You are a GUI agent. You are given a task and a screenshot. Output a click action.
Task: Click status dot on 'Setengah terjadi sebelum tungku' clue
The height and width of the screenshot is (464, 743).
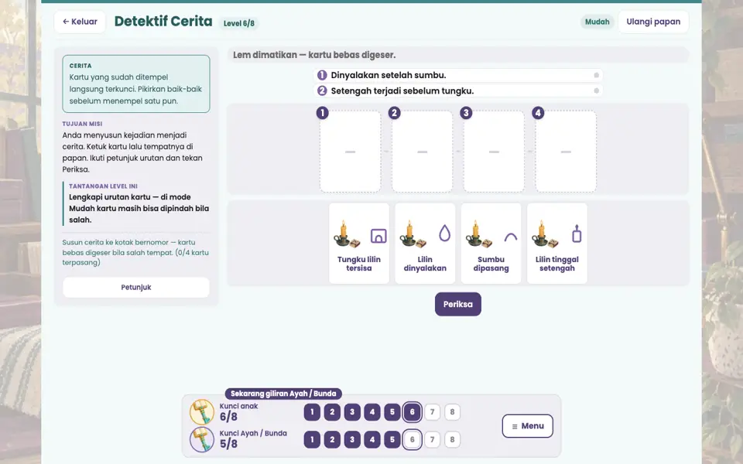click(x=596, y=91)
